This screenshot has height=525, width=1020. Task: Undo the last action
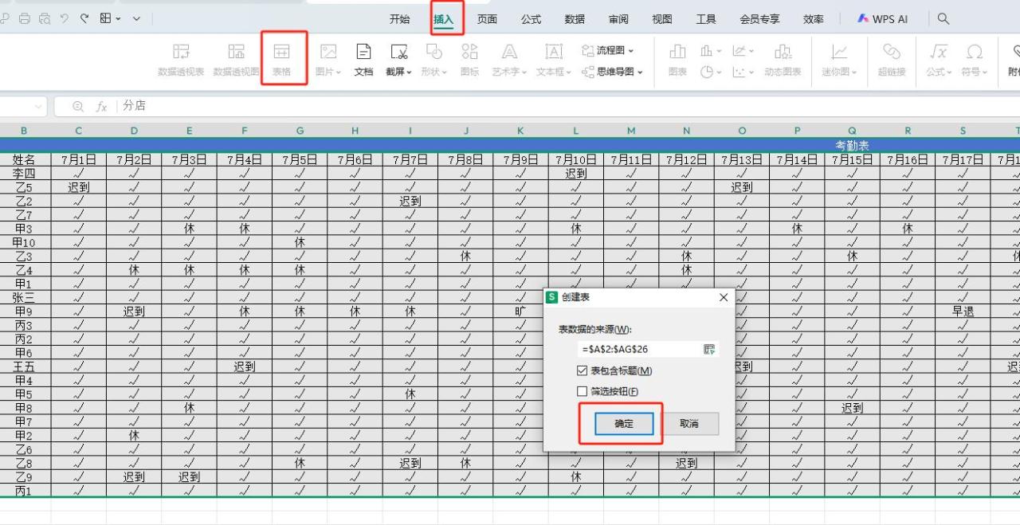tap(65, 18)
